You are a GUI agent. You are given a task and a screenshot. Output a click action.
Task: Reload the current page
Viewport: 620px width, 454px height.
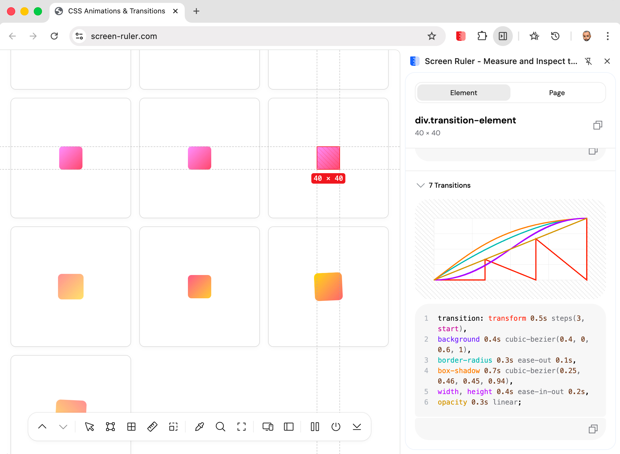pos(54,36)
